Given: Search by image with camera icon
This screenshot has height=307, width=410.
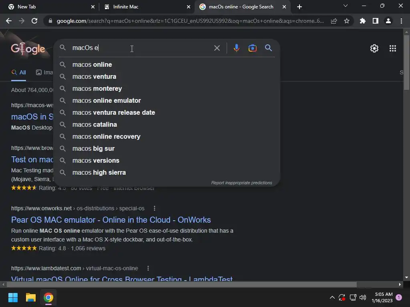Looking at the screenshot, I should click(x=252, y=48).
